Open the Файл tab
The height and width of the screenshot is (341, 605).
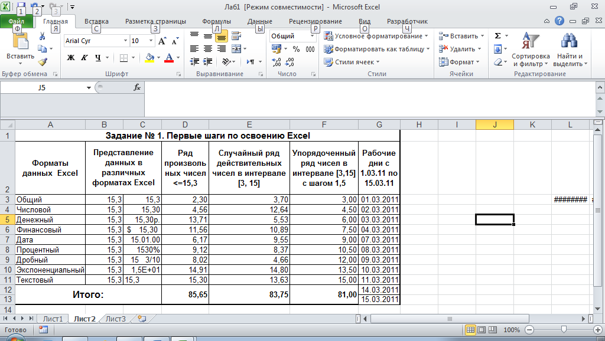pos(16,21)
